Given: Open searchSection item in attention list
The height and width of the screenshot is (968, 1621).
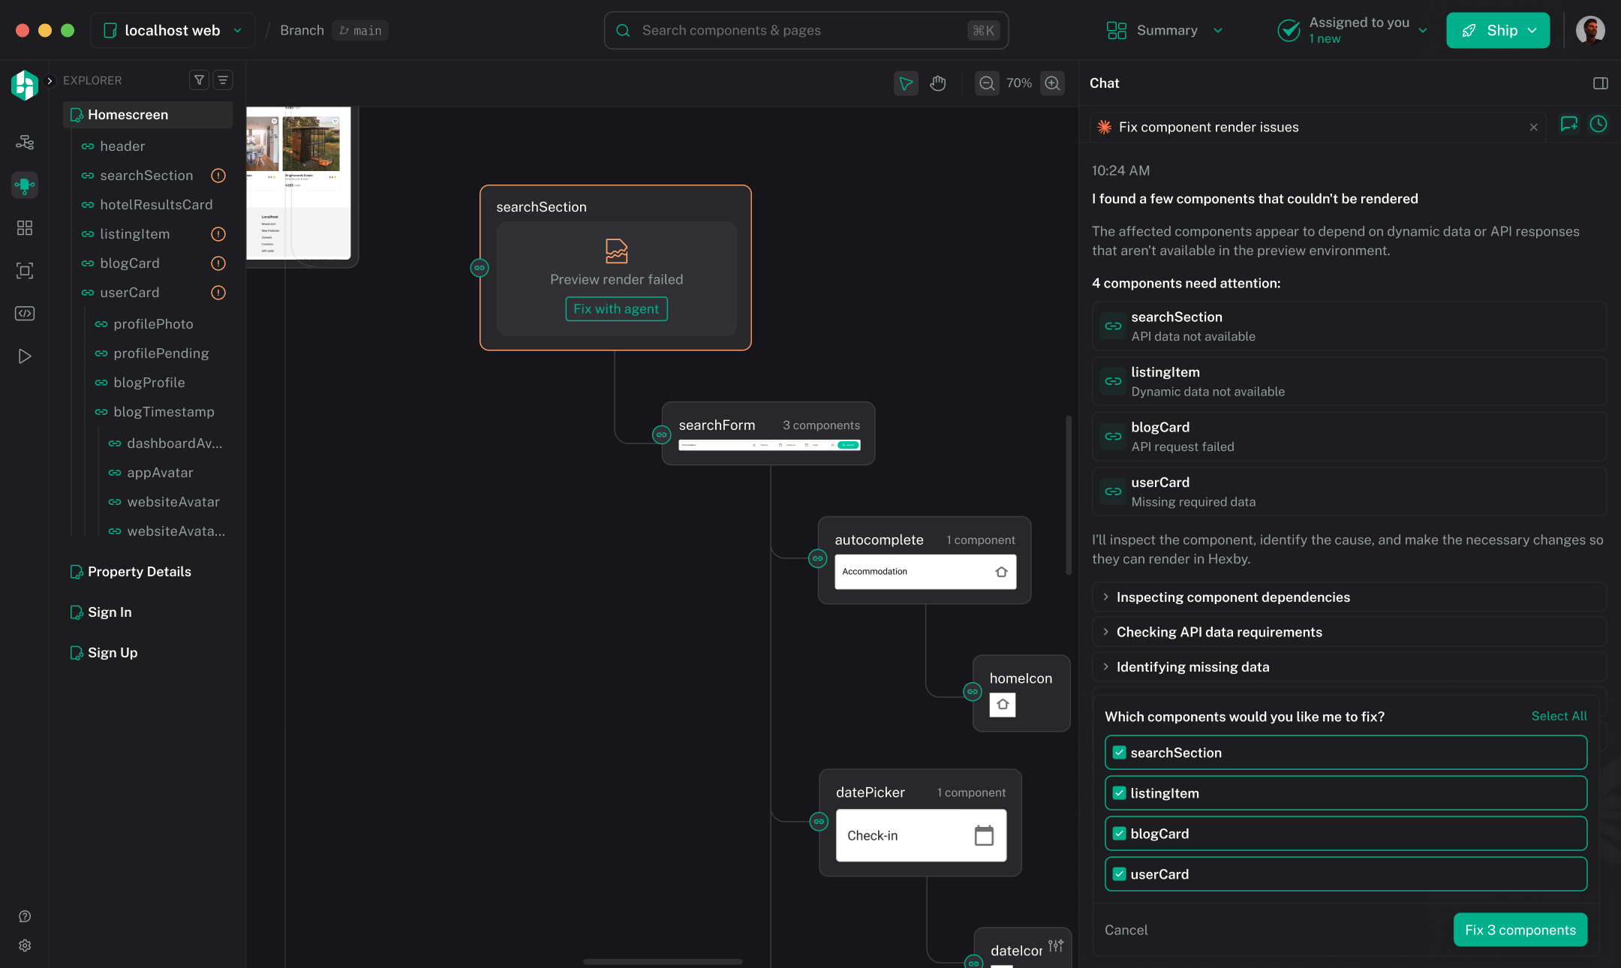Looking at the screenshot, I should coord(1349,326).
